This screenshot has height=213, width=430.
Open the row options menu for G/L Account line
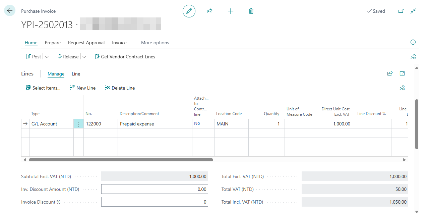coord(78,124)
